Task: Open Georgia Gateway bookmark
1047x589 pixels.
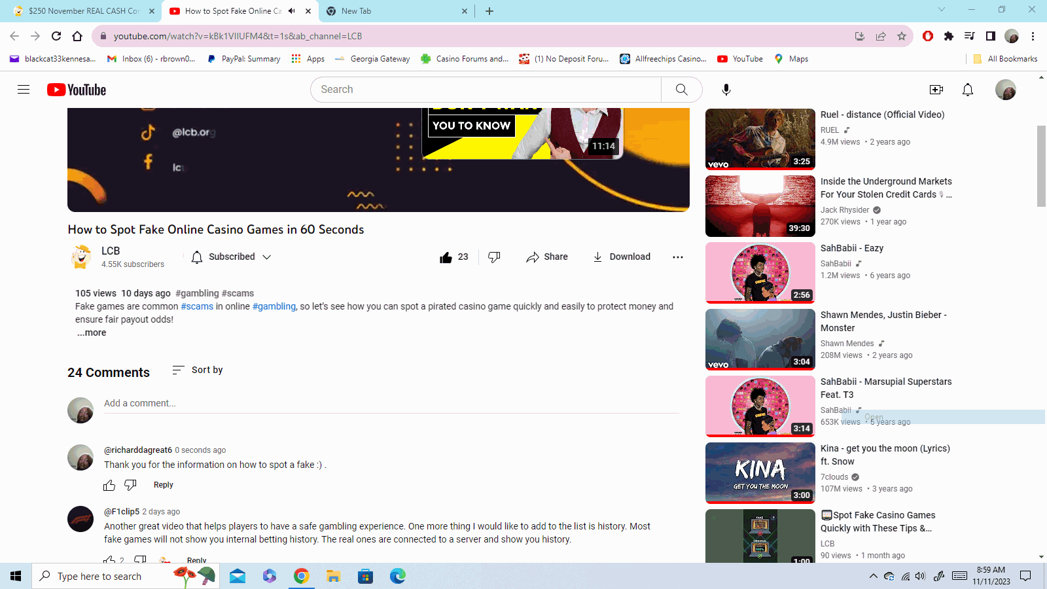Action: [372, 59]
